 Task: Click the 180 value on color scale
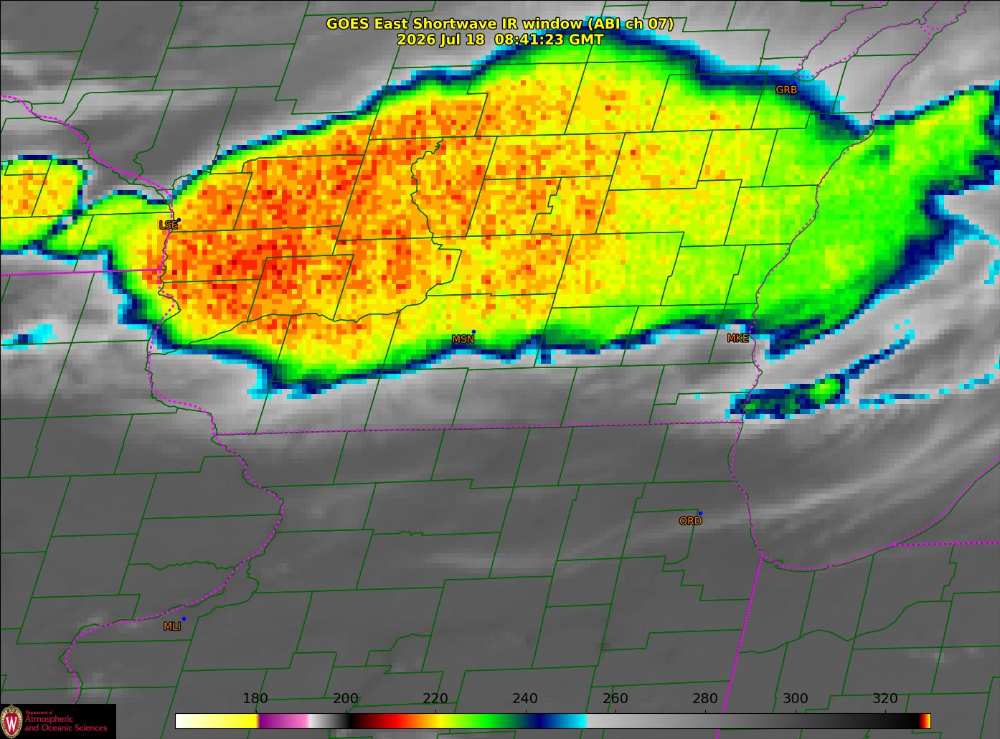click(x=255, y=699)
